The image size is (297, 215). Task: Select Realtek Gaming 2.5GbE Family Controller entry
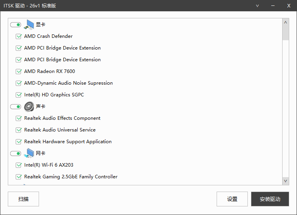[71, 177]
